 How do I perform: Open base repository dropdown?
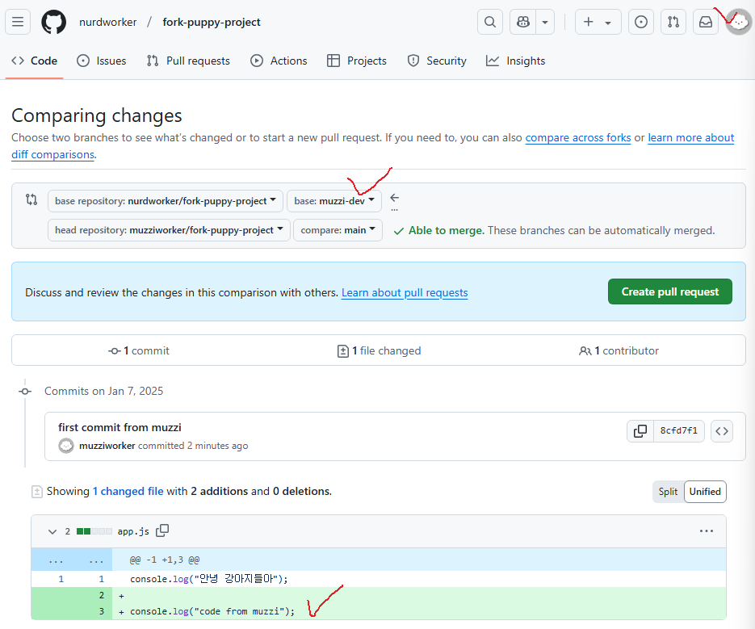pos(165,201)
